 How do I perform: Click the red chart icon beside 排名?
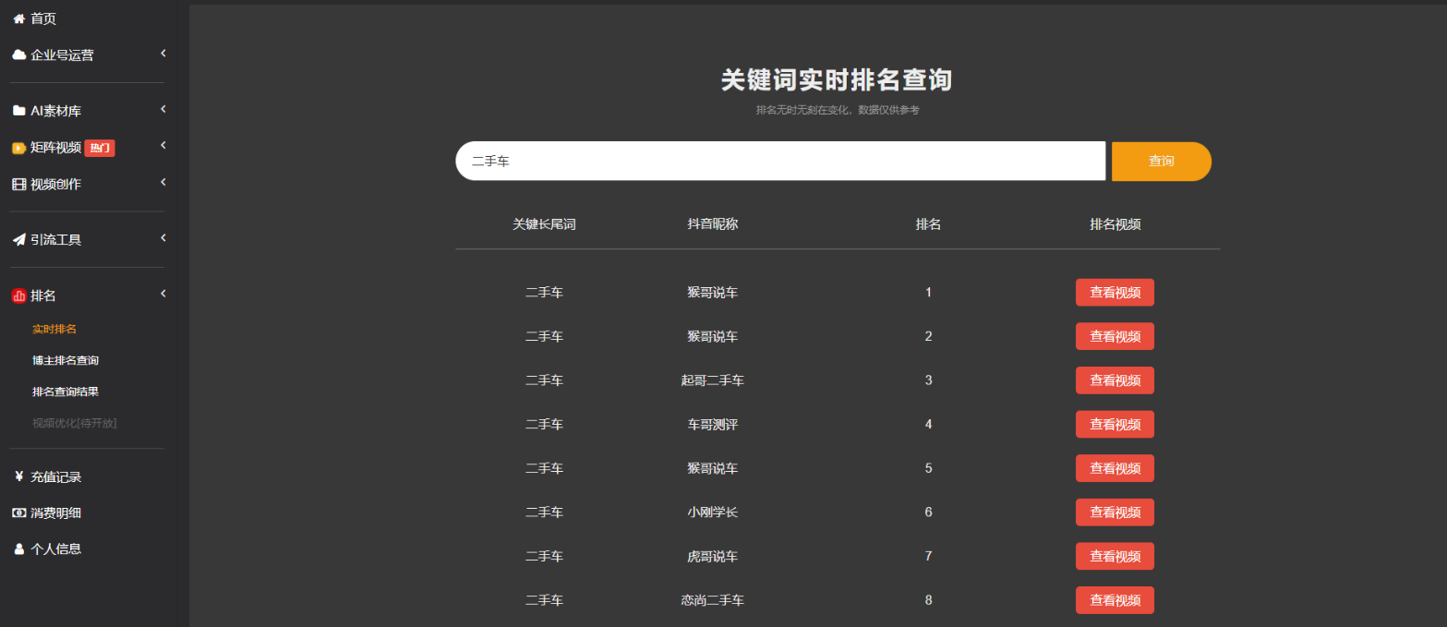click(x=18, y=295)
